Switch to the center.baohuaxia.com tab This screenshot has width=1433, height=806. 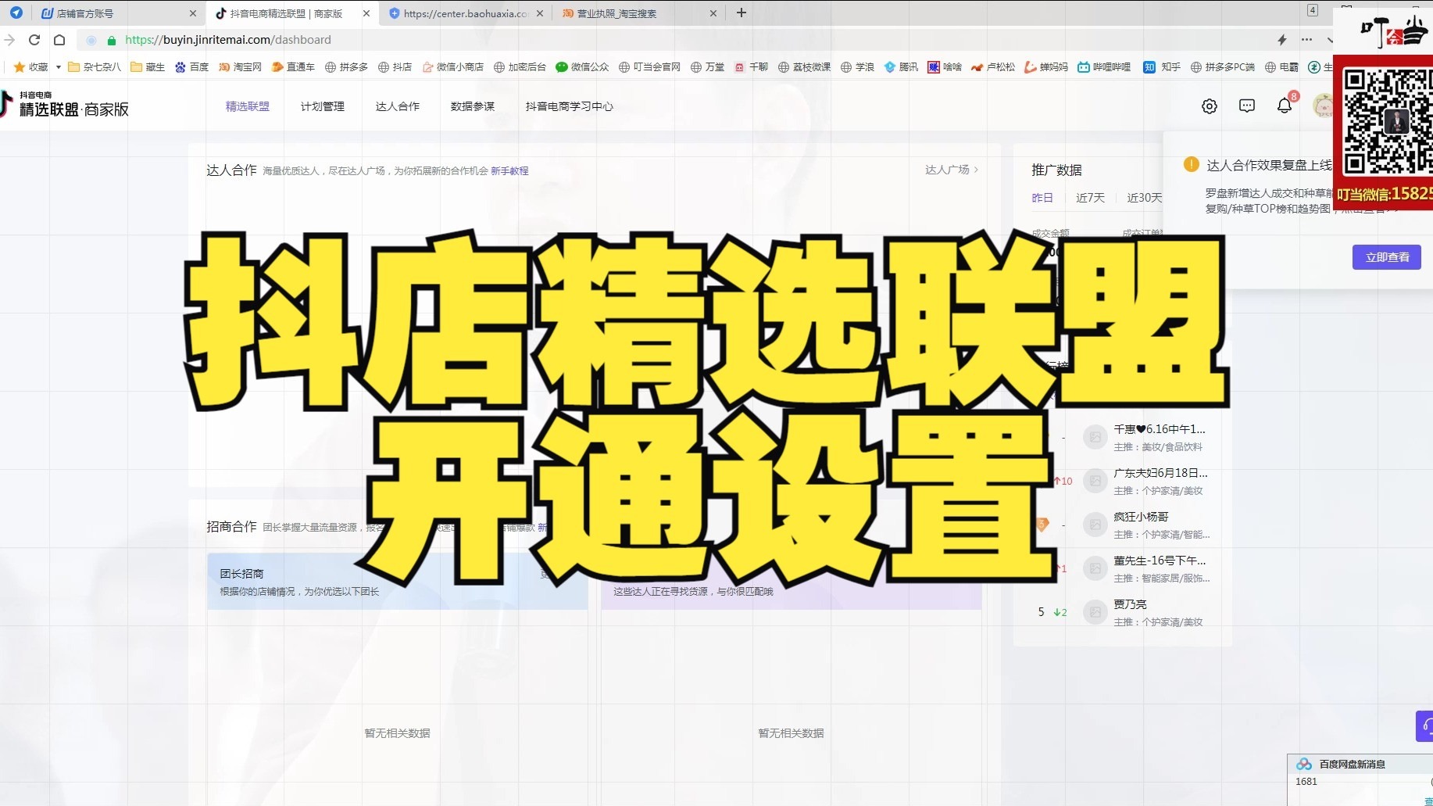coord(465,13)
